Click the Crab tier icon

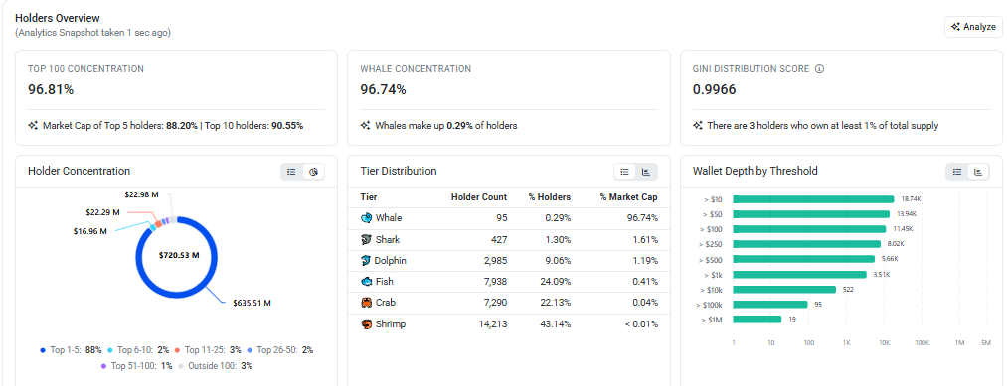(x=366, y=303)
